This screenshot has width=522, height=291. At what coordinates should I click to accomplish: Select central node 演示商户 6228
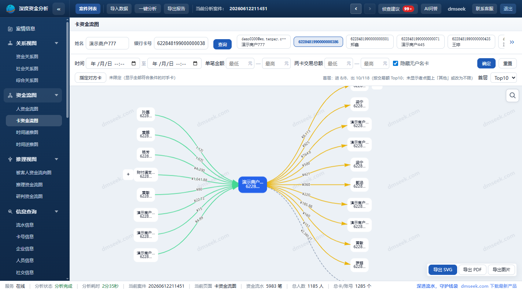(x=253, y=184)
